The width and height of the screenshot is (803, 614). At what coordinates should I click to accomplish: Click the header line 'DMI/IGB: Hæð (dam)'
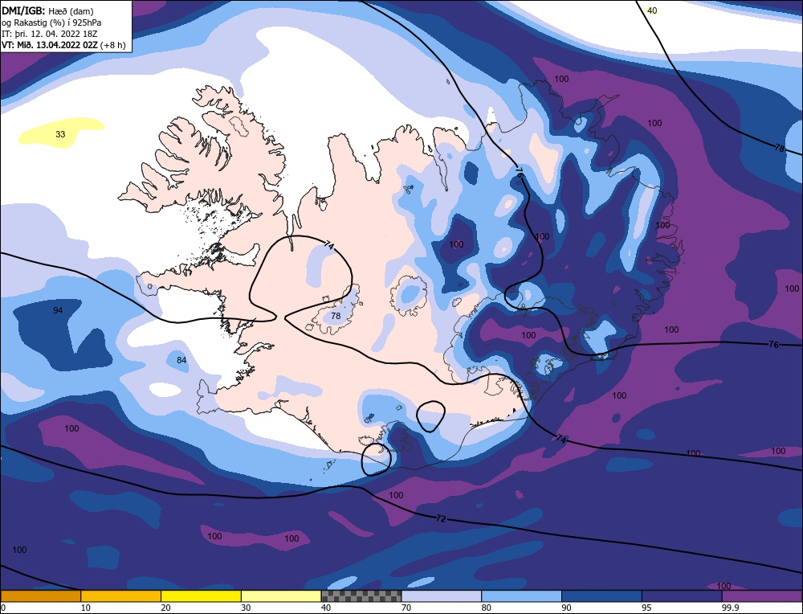(47, 10)
